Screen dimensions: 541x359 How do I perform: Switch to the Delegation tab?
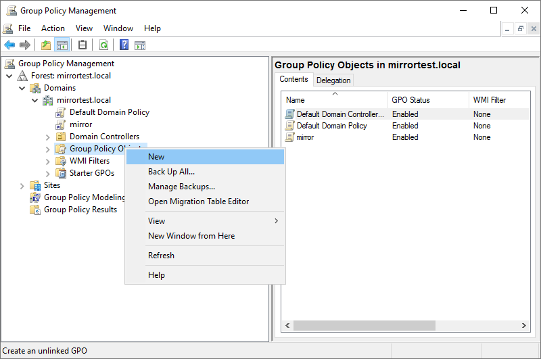click(333, 80)
